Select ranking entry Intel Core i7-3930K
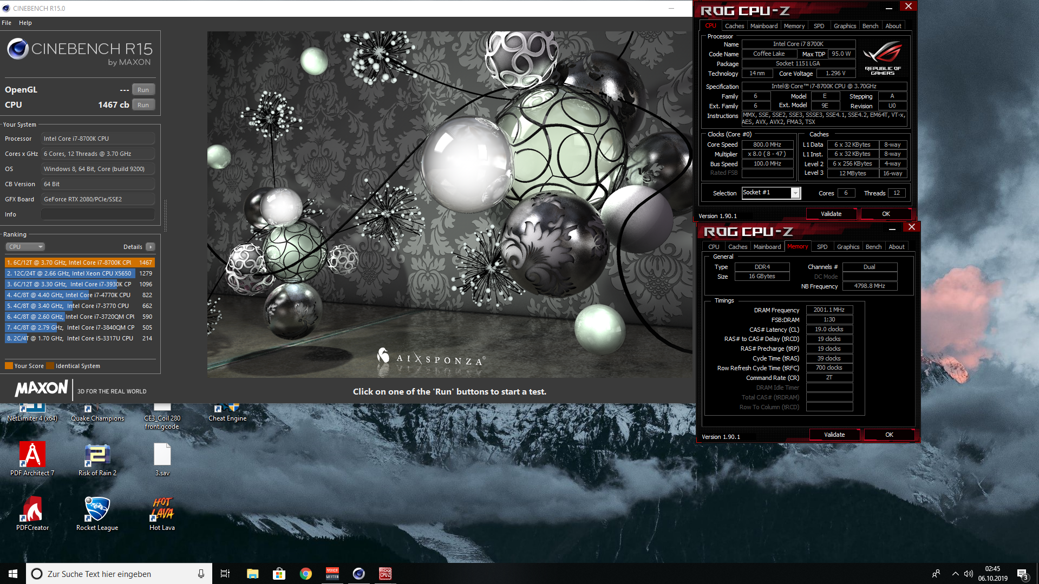This screenshot has height=584, width=1039. pos(80,284)
